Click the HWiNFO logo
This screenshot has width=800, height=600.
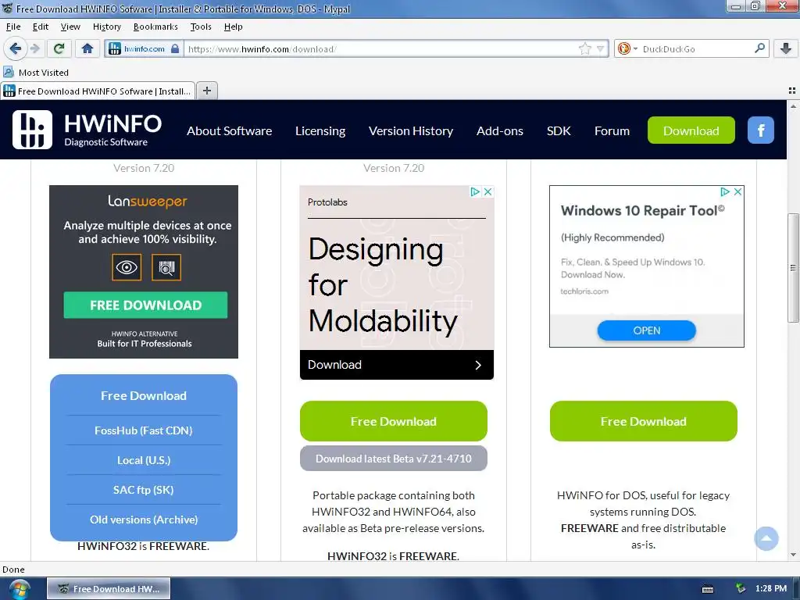coord(87,130)
